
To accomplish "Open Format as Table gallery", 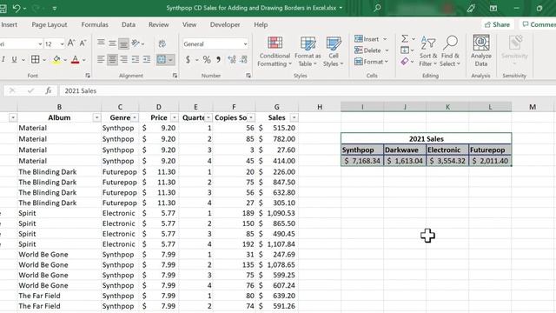I will point(308,51).
